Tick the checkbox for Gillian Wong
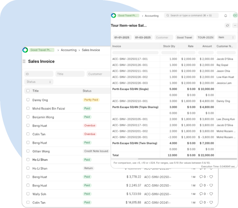 28,151
